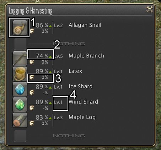This screenshot has height=150, width=161.
Task: Click the 74% gathering chance for Maple Branch
Action: (42, 56)
